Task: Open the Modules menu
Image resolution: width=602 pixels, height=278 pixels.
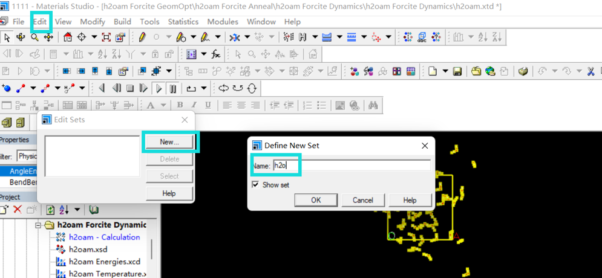Action: (x=223, y=22)
